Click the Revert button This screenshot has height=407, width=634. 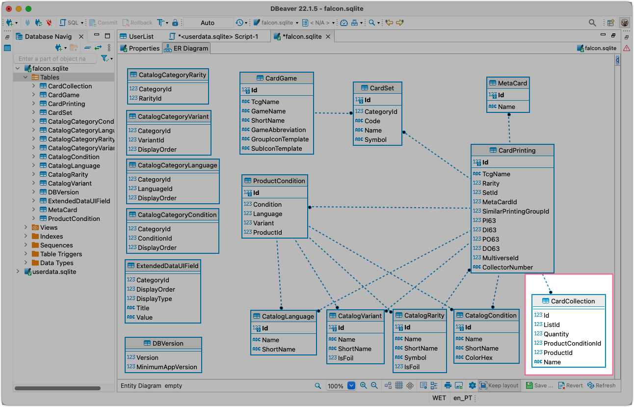click(570, 386)
